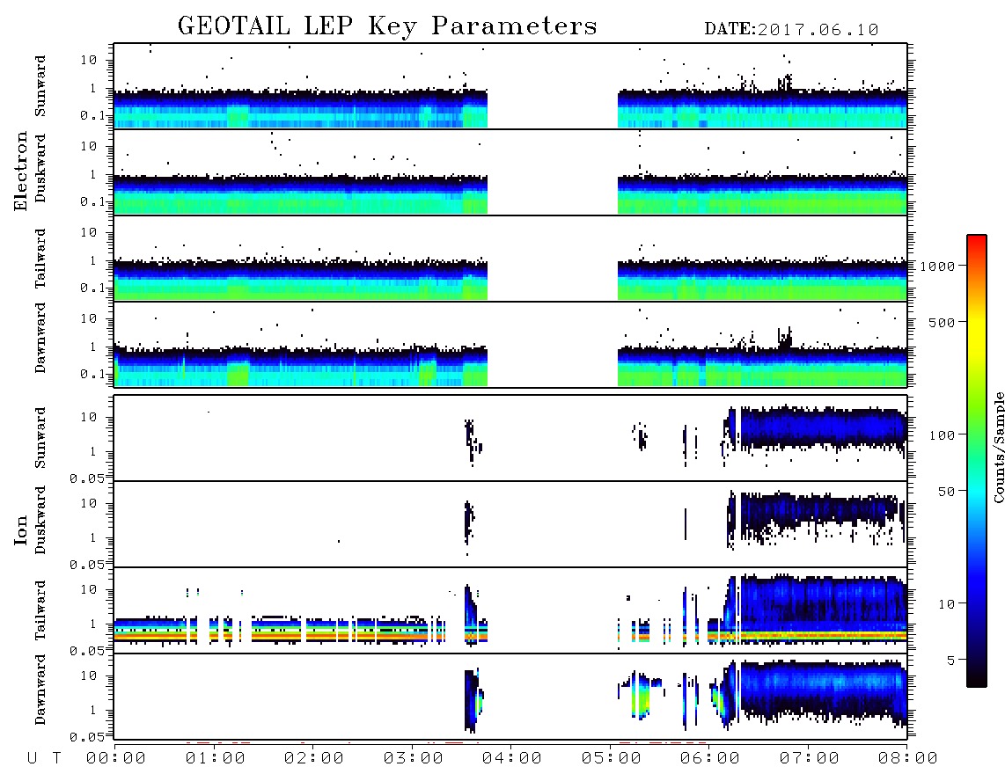Click the "07:00" time axis label
This screenshot has width=1005, height=774.
(810, 758)
